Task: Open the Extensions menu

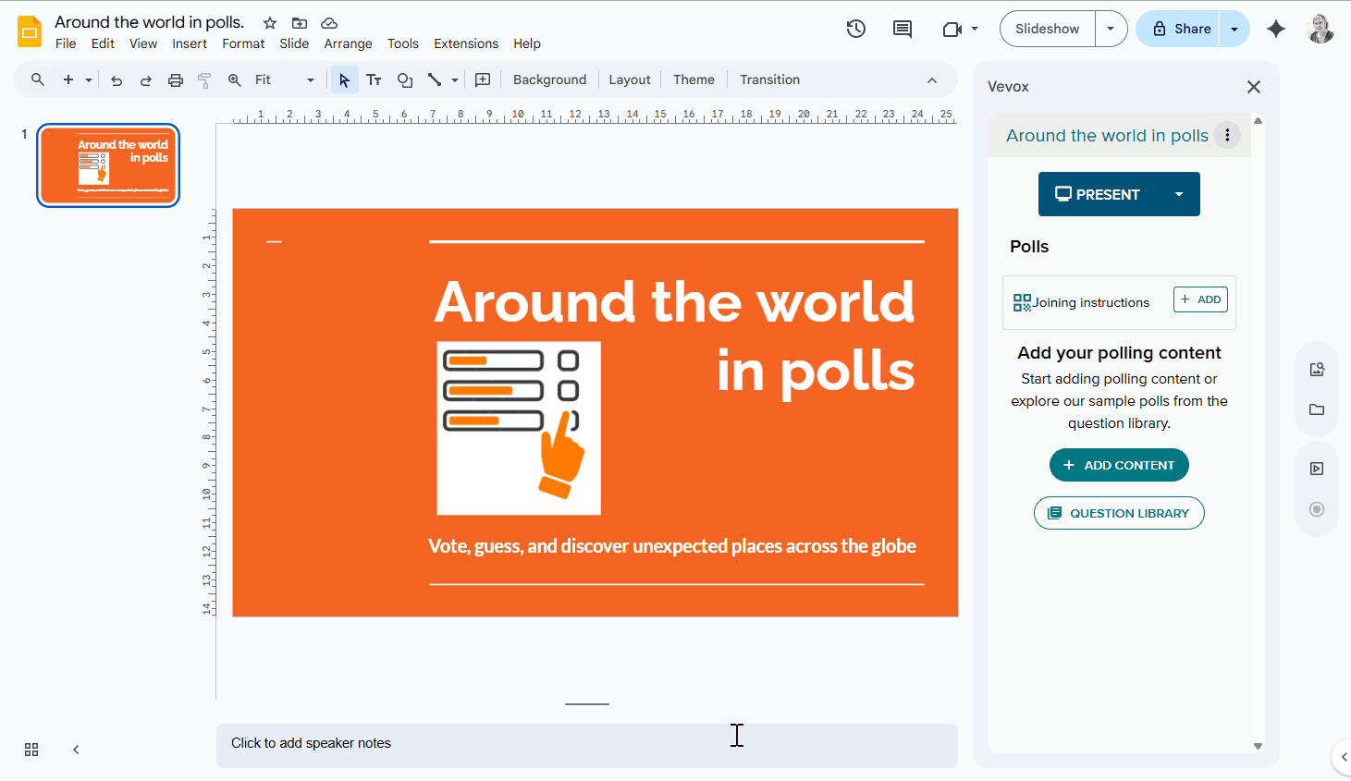Action: [465, 43]
